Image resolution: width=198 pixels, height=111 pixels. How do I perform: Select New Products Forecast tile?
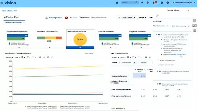tap(80, 39)
